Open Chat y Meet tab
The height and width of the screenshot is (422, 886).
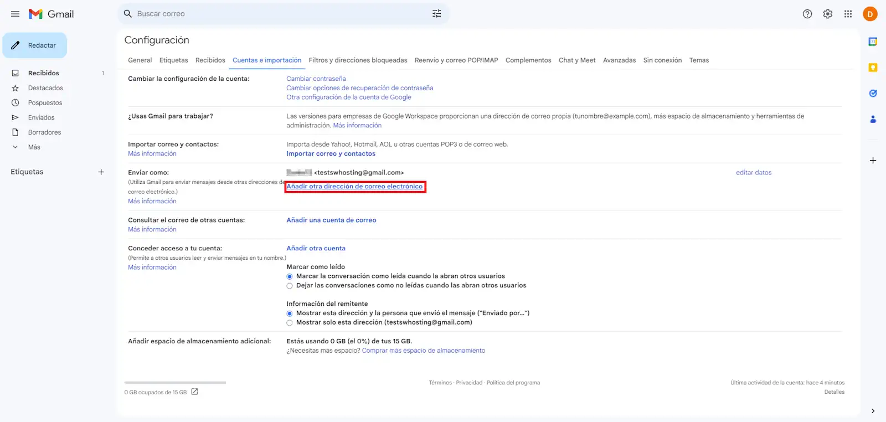(577, 60)
